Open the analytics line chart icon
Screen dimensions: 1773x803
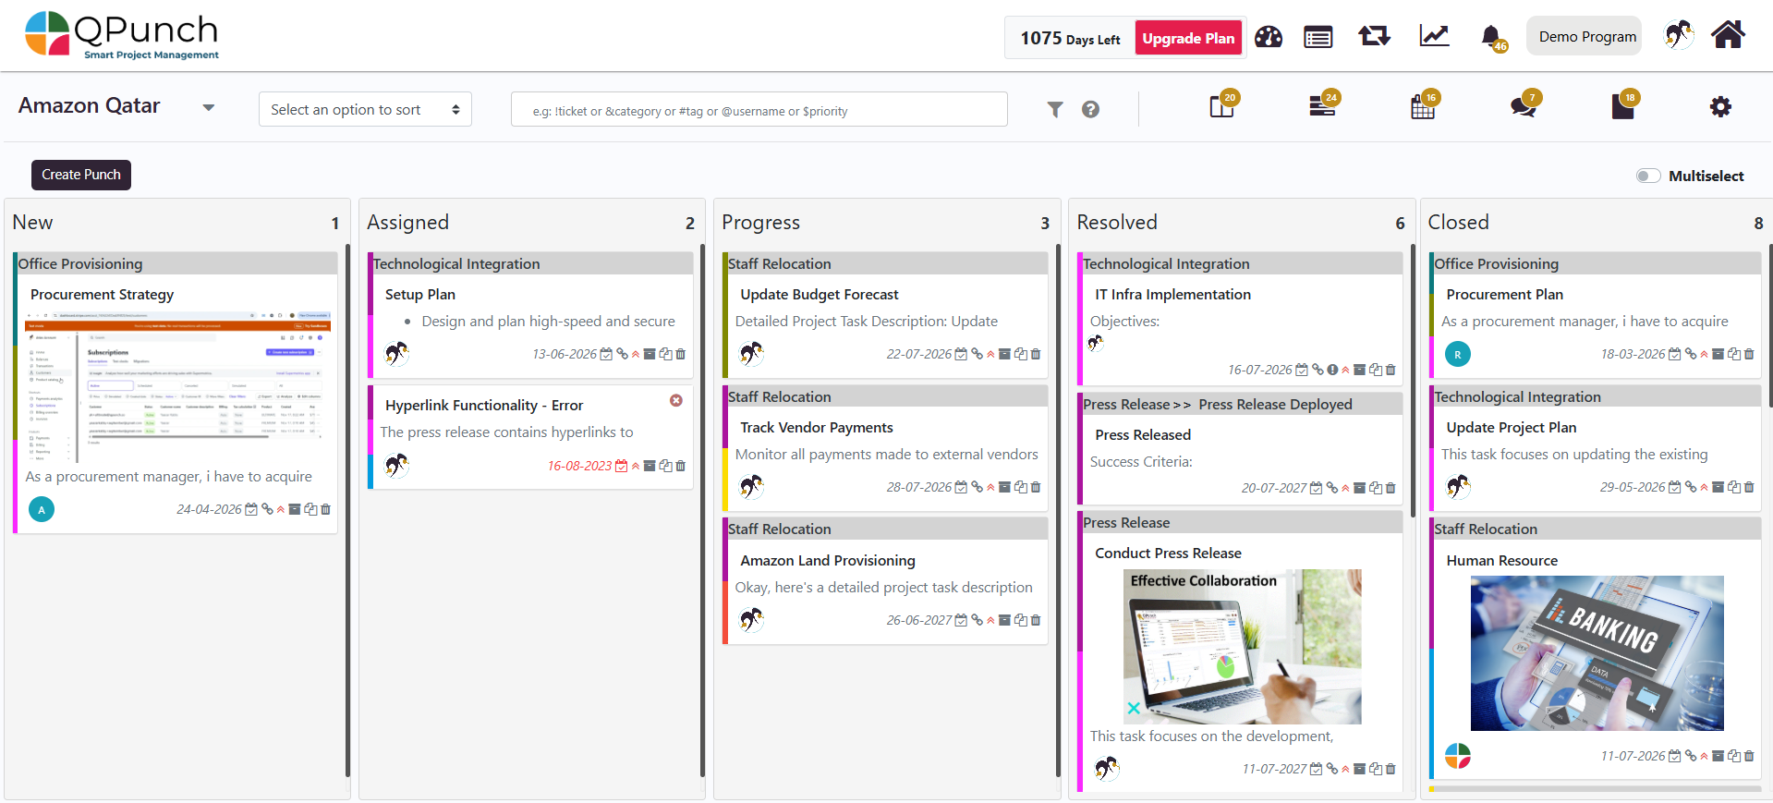coord(1434,37)
